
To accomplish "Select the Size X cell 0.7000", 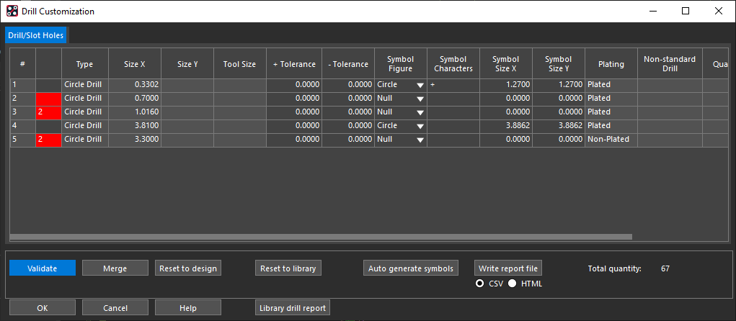I will click(135, 99).
